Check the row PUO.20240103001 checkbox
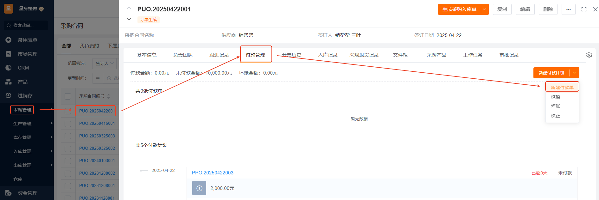The width and height of the screenshot is (599, 200). (x=68, y=161)
